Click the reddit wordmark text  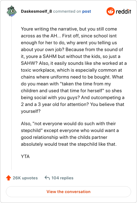point(123,12)
